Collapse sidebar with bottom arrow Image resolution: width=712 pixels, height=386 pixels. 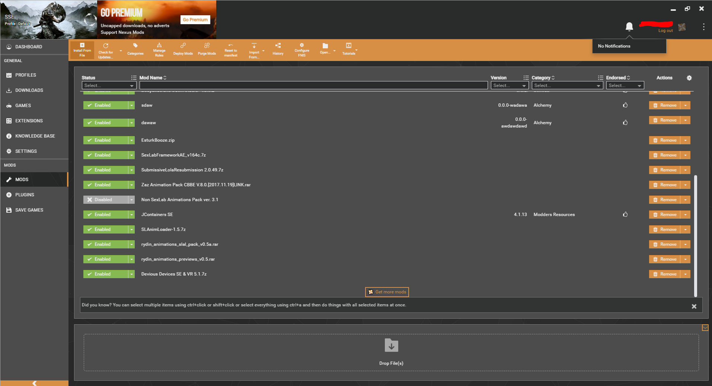[x=34, y=383]
